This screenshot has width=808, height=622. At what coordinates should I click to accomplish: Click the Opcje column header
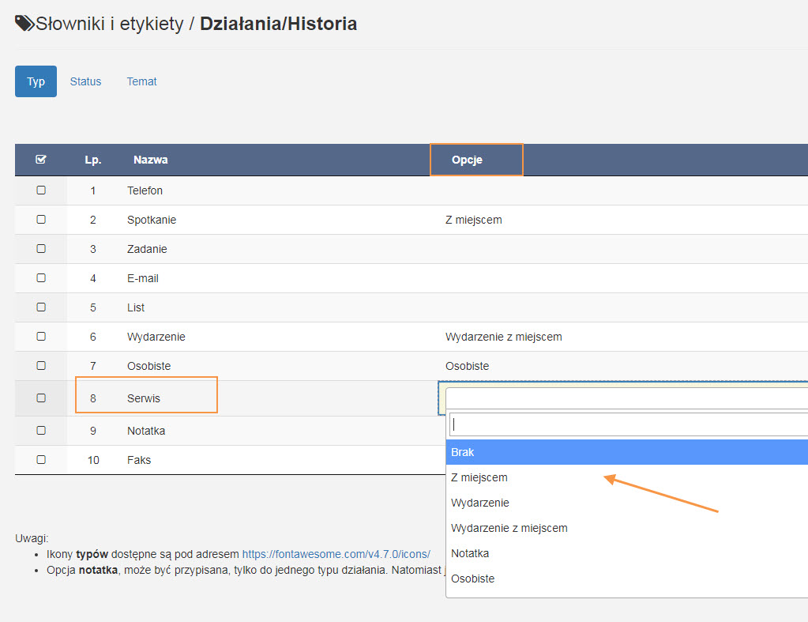(x=467, y=160)
